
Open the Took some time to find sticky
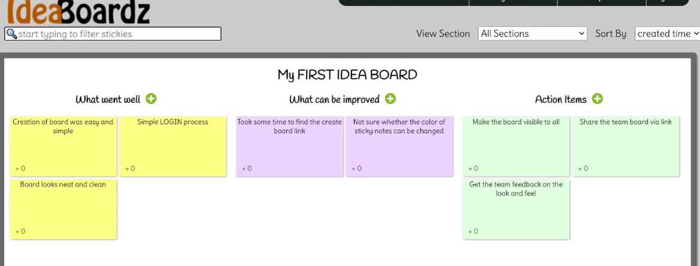[x=290, y=146]
